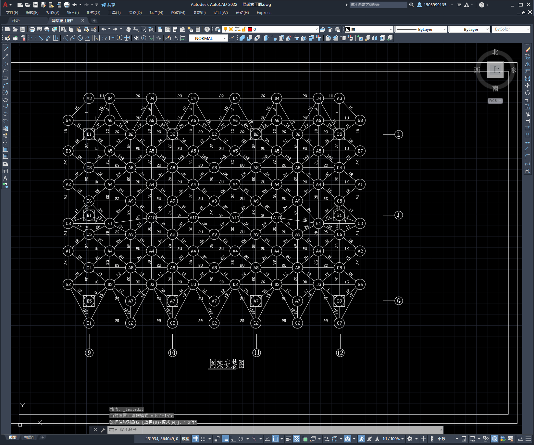Open the second ByLayer lineweight dropdown
Screen dimensions: 534x445
tap(469, 29)
